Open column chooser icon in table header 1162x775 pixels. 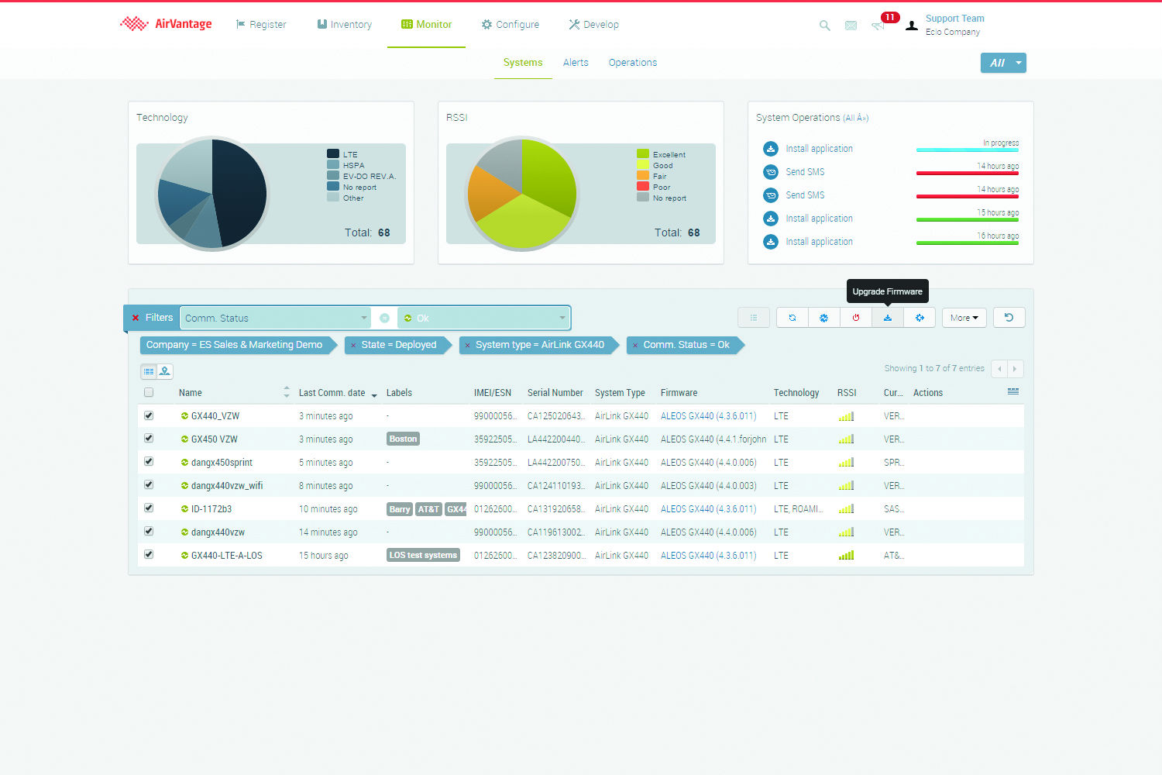tap(1012, 392)
